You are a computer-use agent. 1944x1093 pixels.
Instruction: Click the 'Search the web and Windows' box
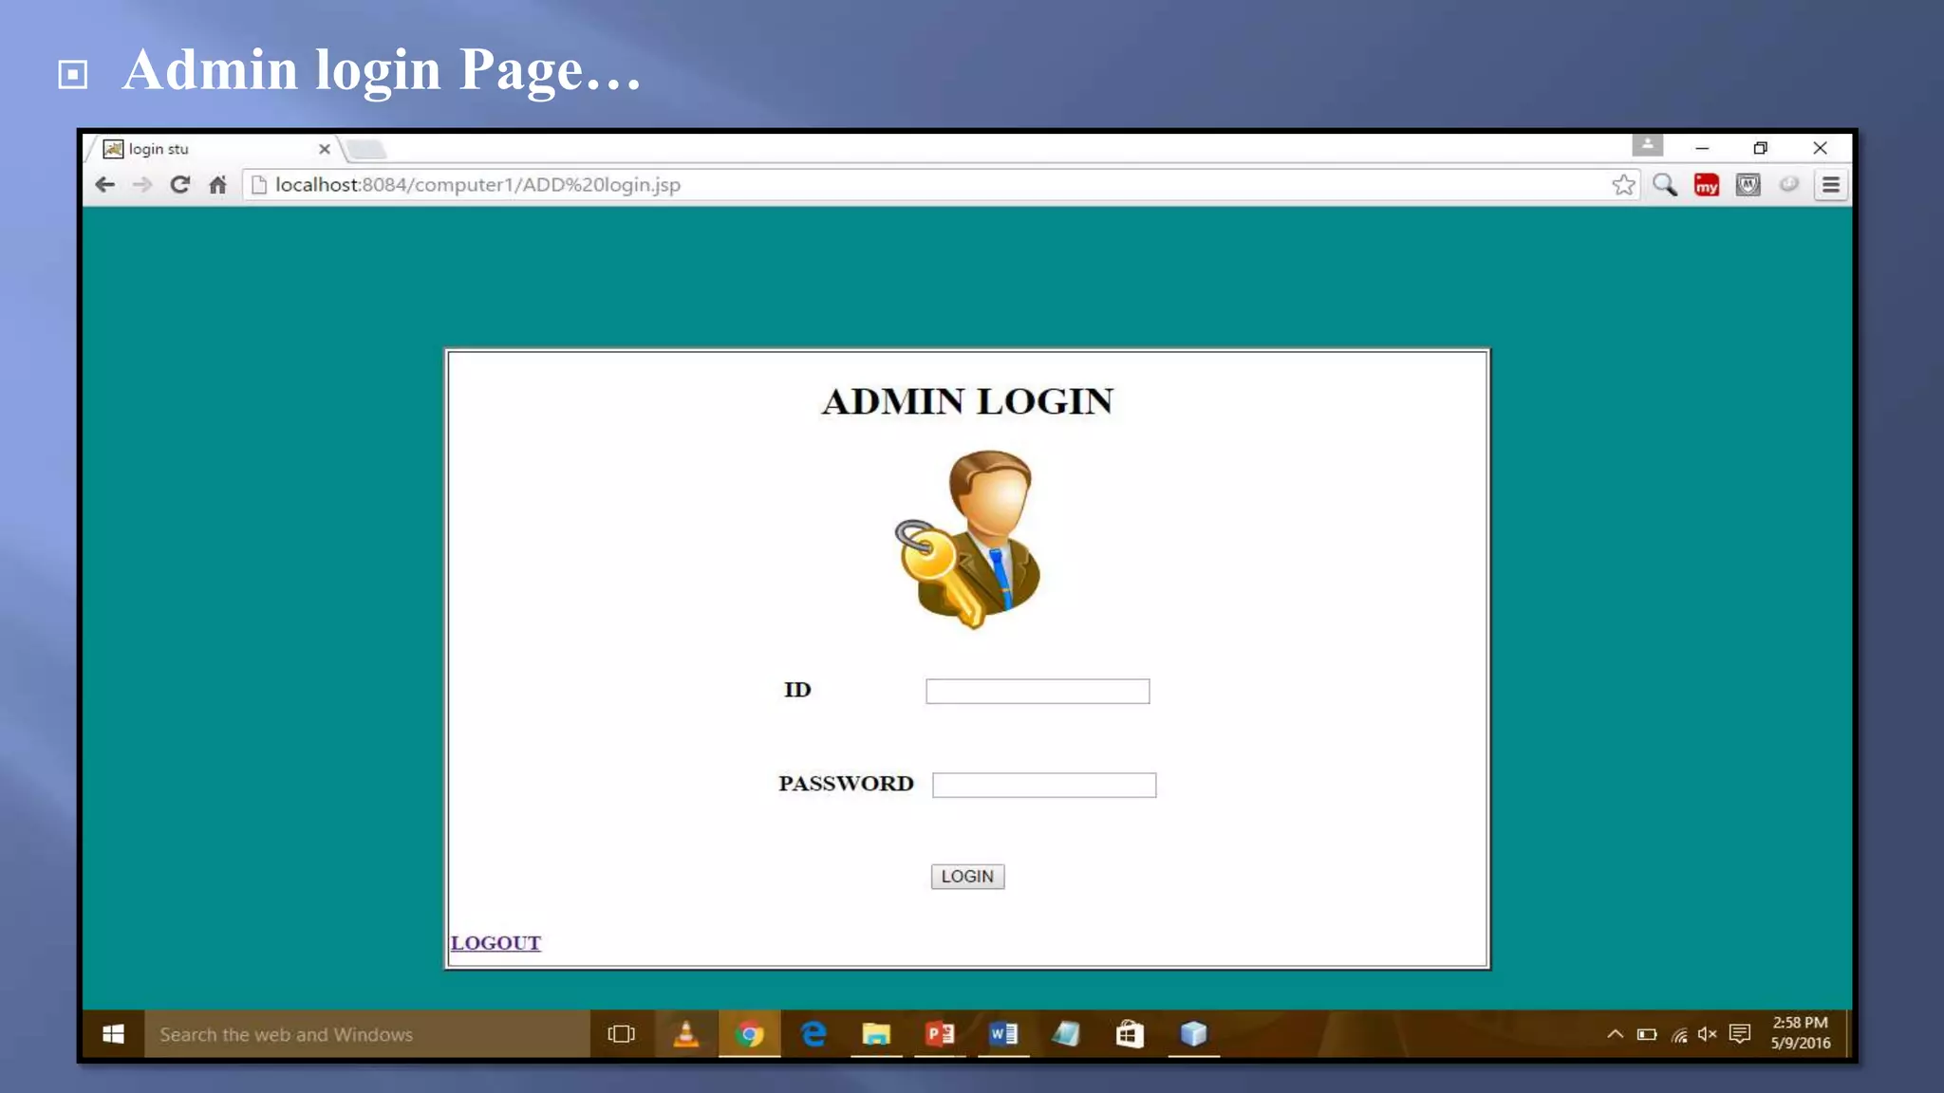pos(367,1034)
